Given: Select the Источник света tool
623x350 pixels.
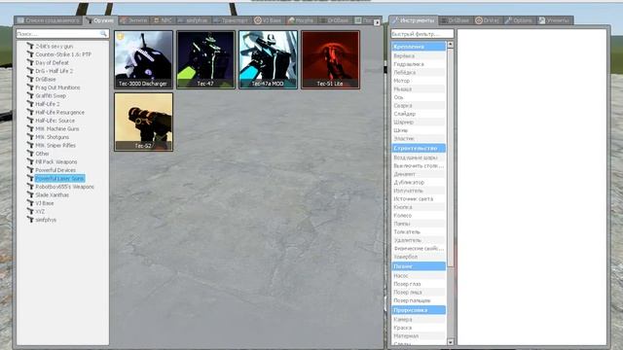Looking at the screenshot, I should (x=419, y=198).
